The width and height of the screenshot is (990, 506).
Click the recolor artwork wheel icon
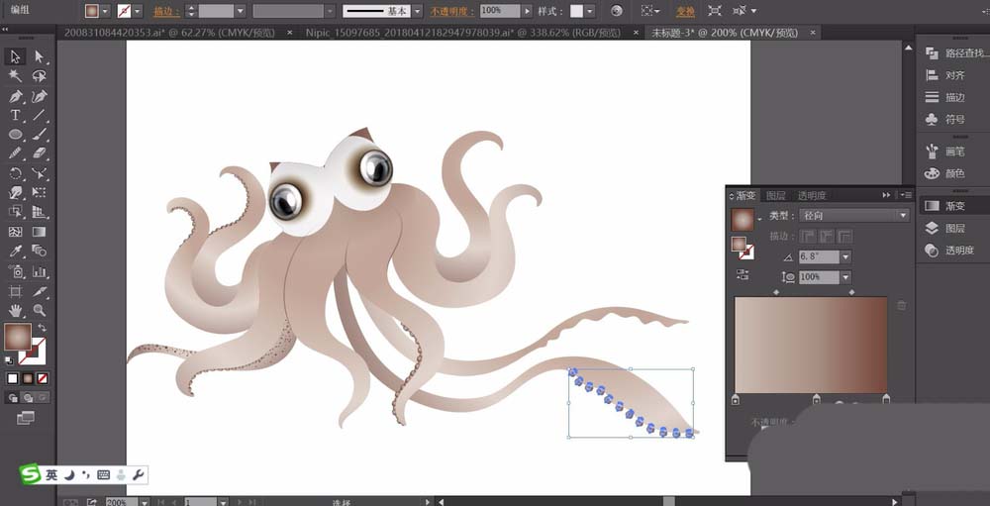point(617,11)
